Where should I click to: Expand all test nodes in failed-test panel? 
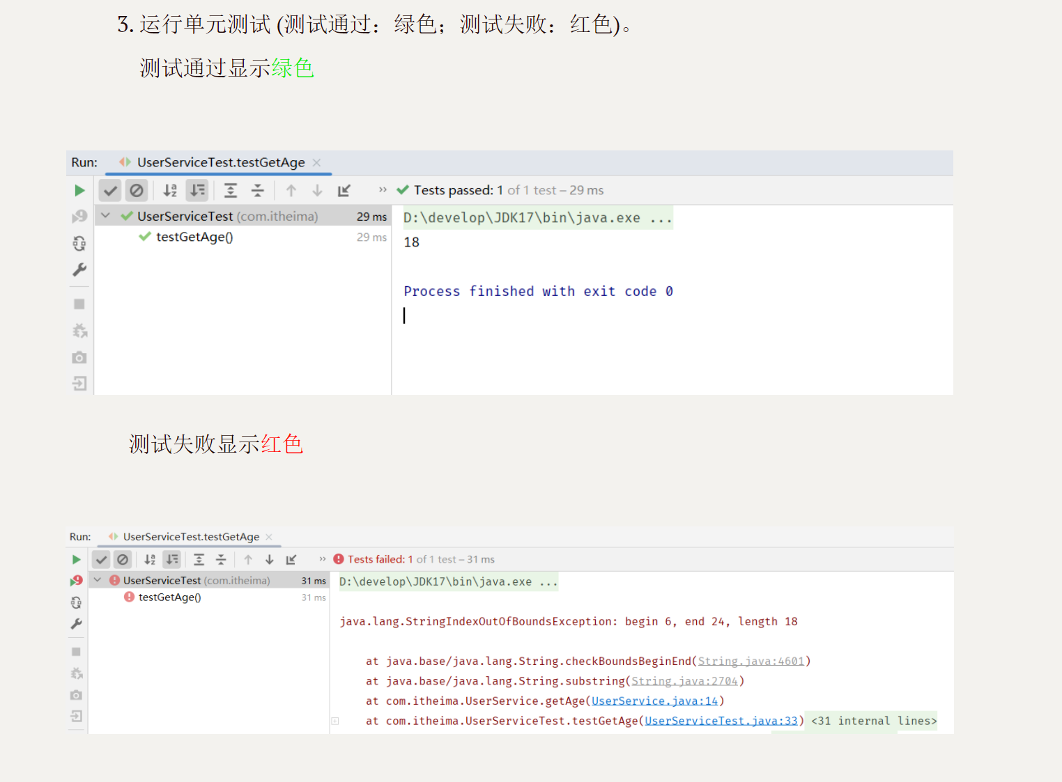point(199,560)
